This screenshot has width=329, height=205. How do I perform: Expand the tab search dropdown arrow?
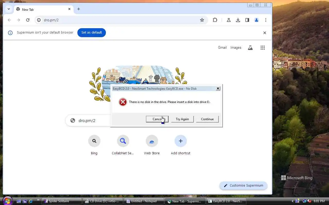9,9
